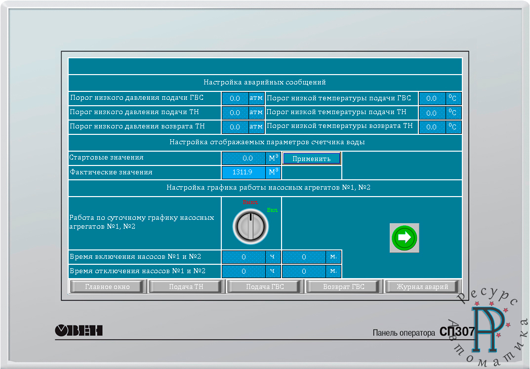This screenshot has height=369, width=530.
Task: Select the pump switch-on minutes field
Action: [304, 257]
